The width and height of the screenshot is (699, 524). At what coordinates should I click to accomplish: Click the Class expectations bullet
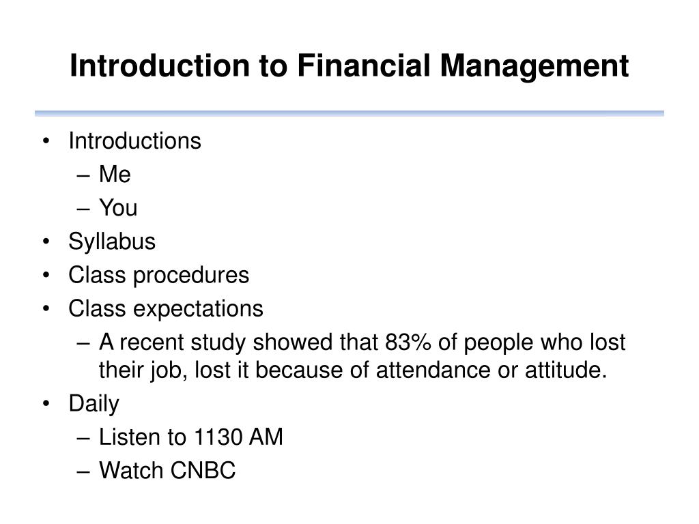tap(166, 309)
